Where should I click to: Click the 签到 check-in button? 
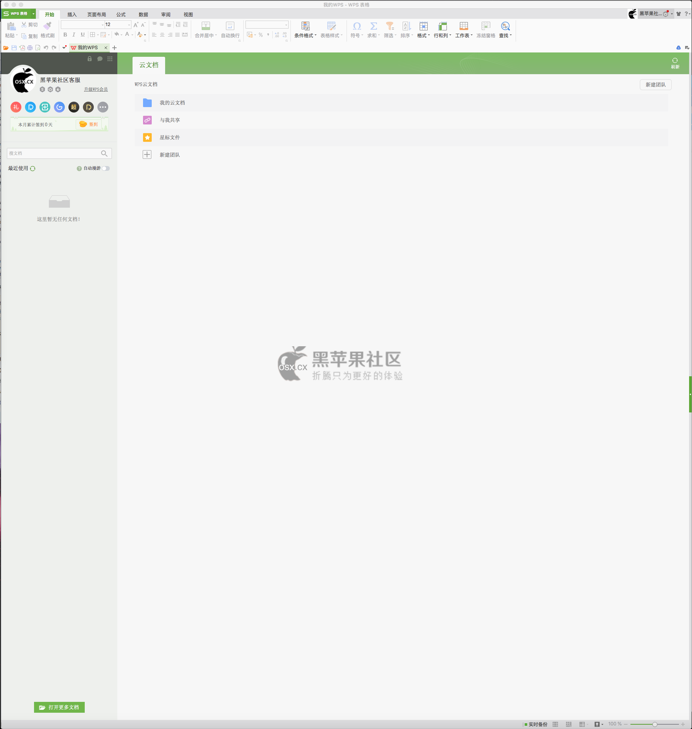88,124
